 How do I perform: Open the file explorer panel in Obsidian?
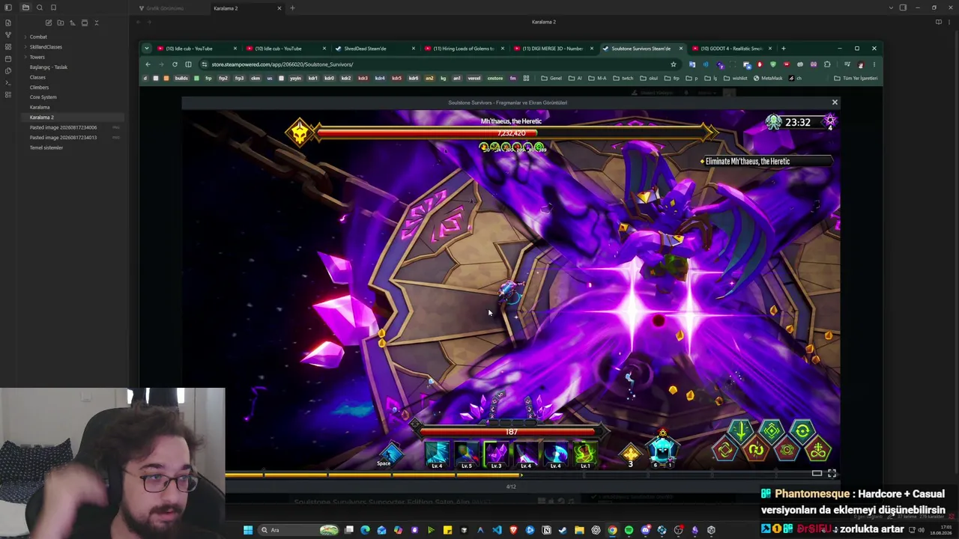pyautogui.click(x=25, y=7)
